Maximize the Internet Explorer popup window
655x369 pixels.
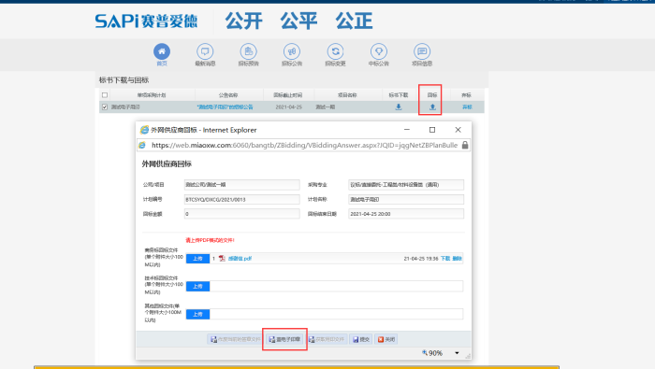[x=432, y=130]
